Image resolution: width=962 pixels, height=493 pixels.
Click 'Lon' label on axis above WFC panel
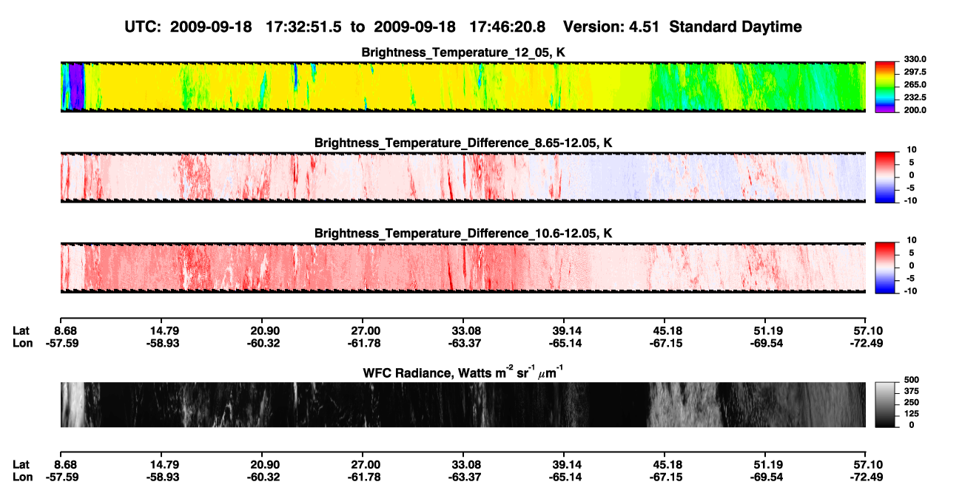[x=23, y=343]
